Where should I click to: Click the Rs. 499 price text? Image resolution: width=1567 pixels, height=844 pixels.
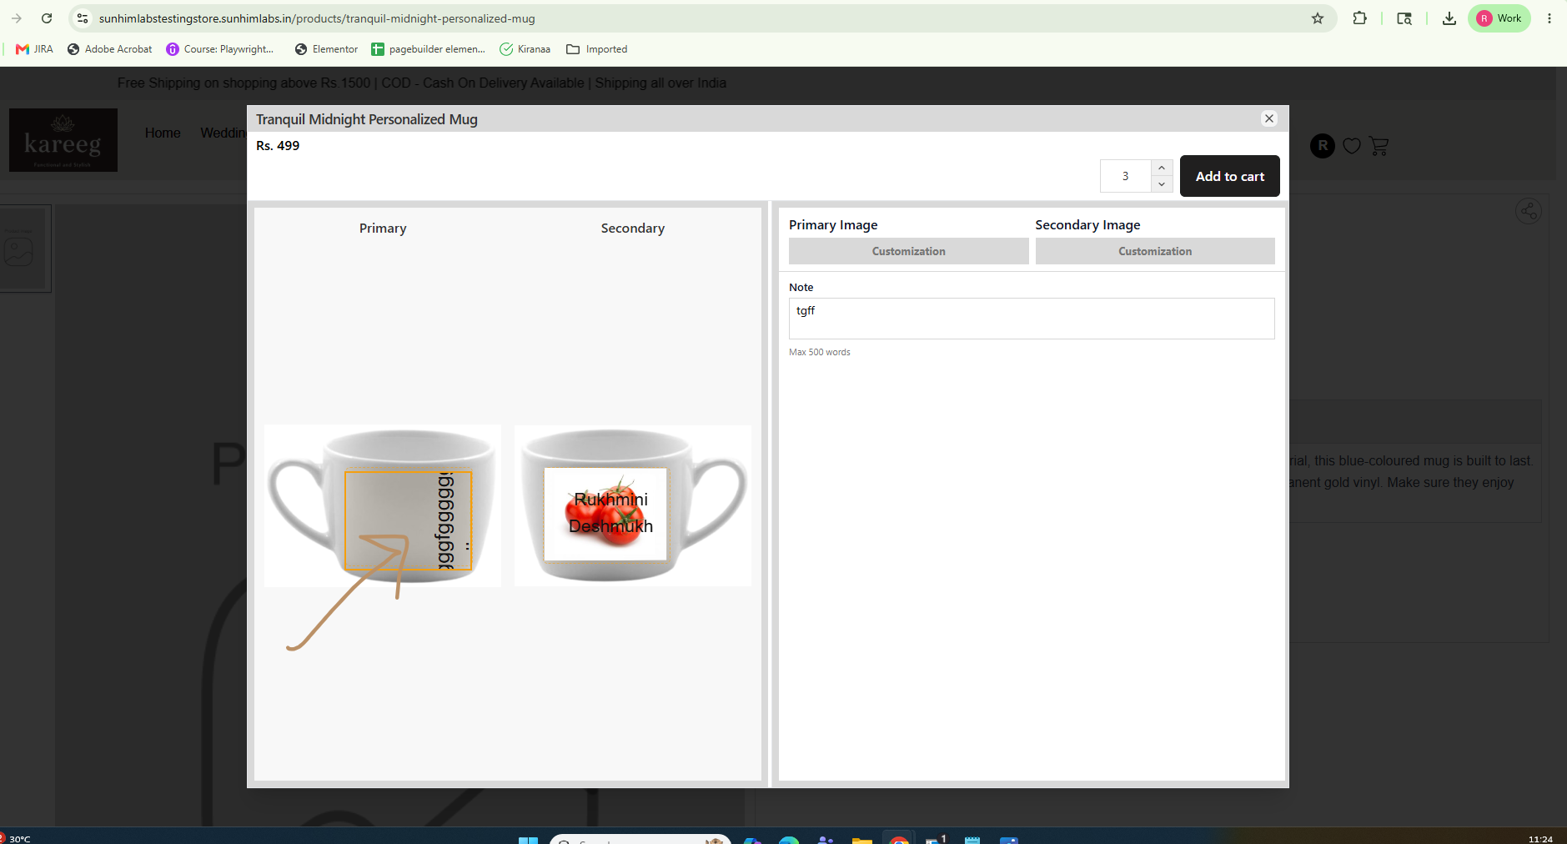278,146
